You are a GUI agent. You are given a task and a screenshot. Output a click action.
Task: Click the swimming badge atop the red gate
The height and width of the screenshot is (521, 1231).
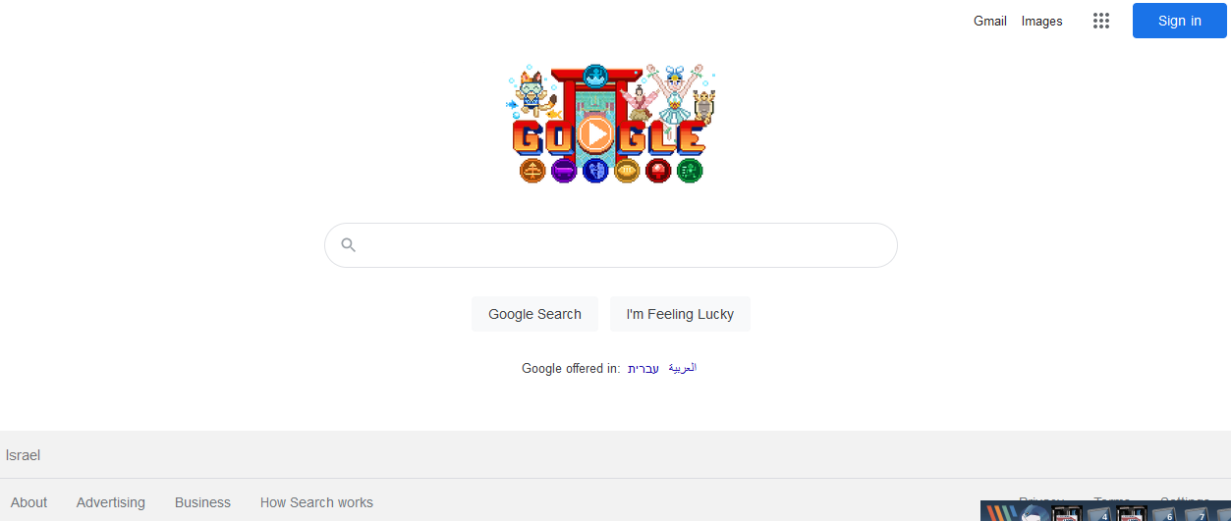pyautogui.click(x=595, y=76)
